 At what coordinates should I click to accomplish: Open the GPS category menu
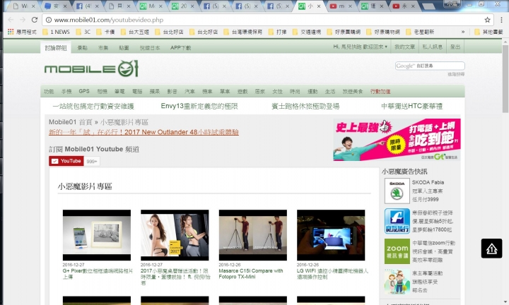click(84, 91)
